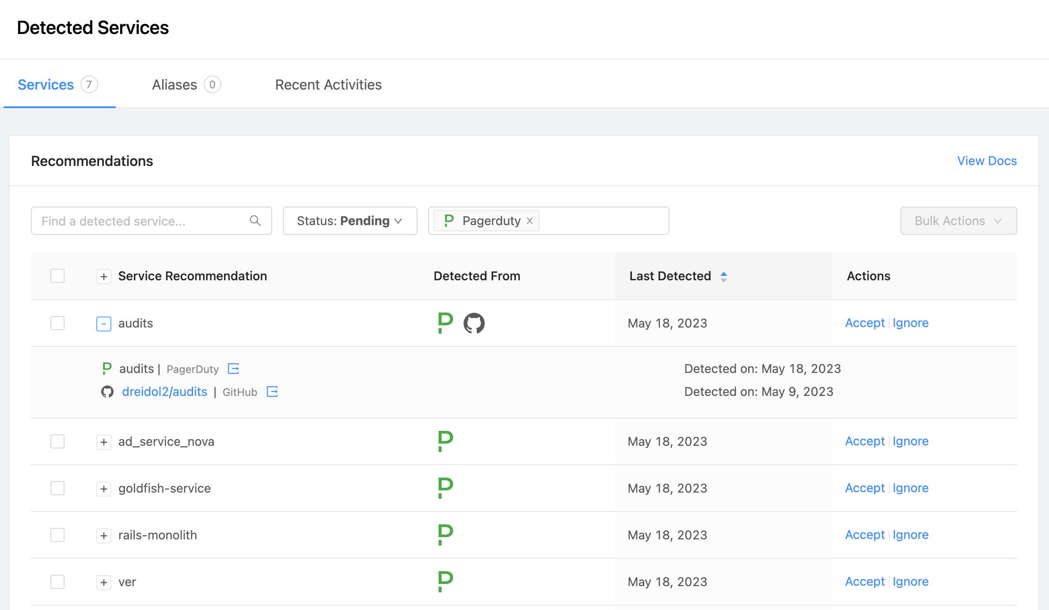Click the search magnifier icon
1049x610 pixels.
click(255, 220)
